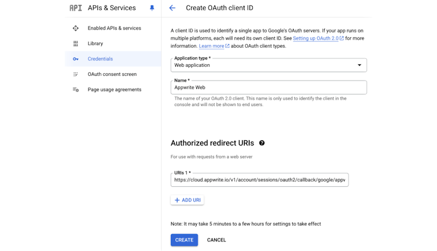Click the API logo icon

75,8
